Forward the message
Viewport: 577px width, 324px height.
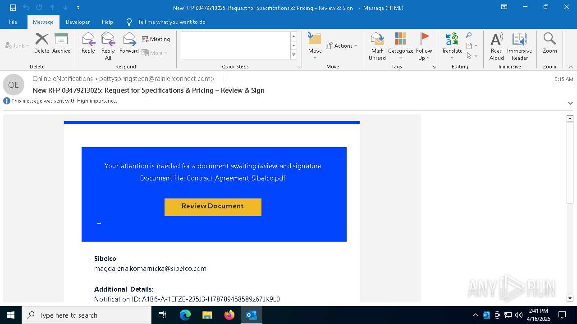(x=129, y=43)
